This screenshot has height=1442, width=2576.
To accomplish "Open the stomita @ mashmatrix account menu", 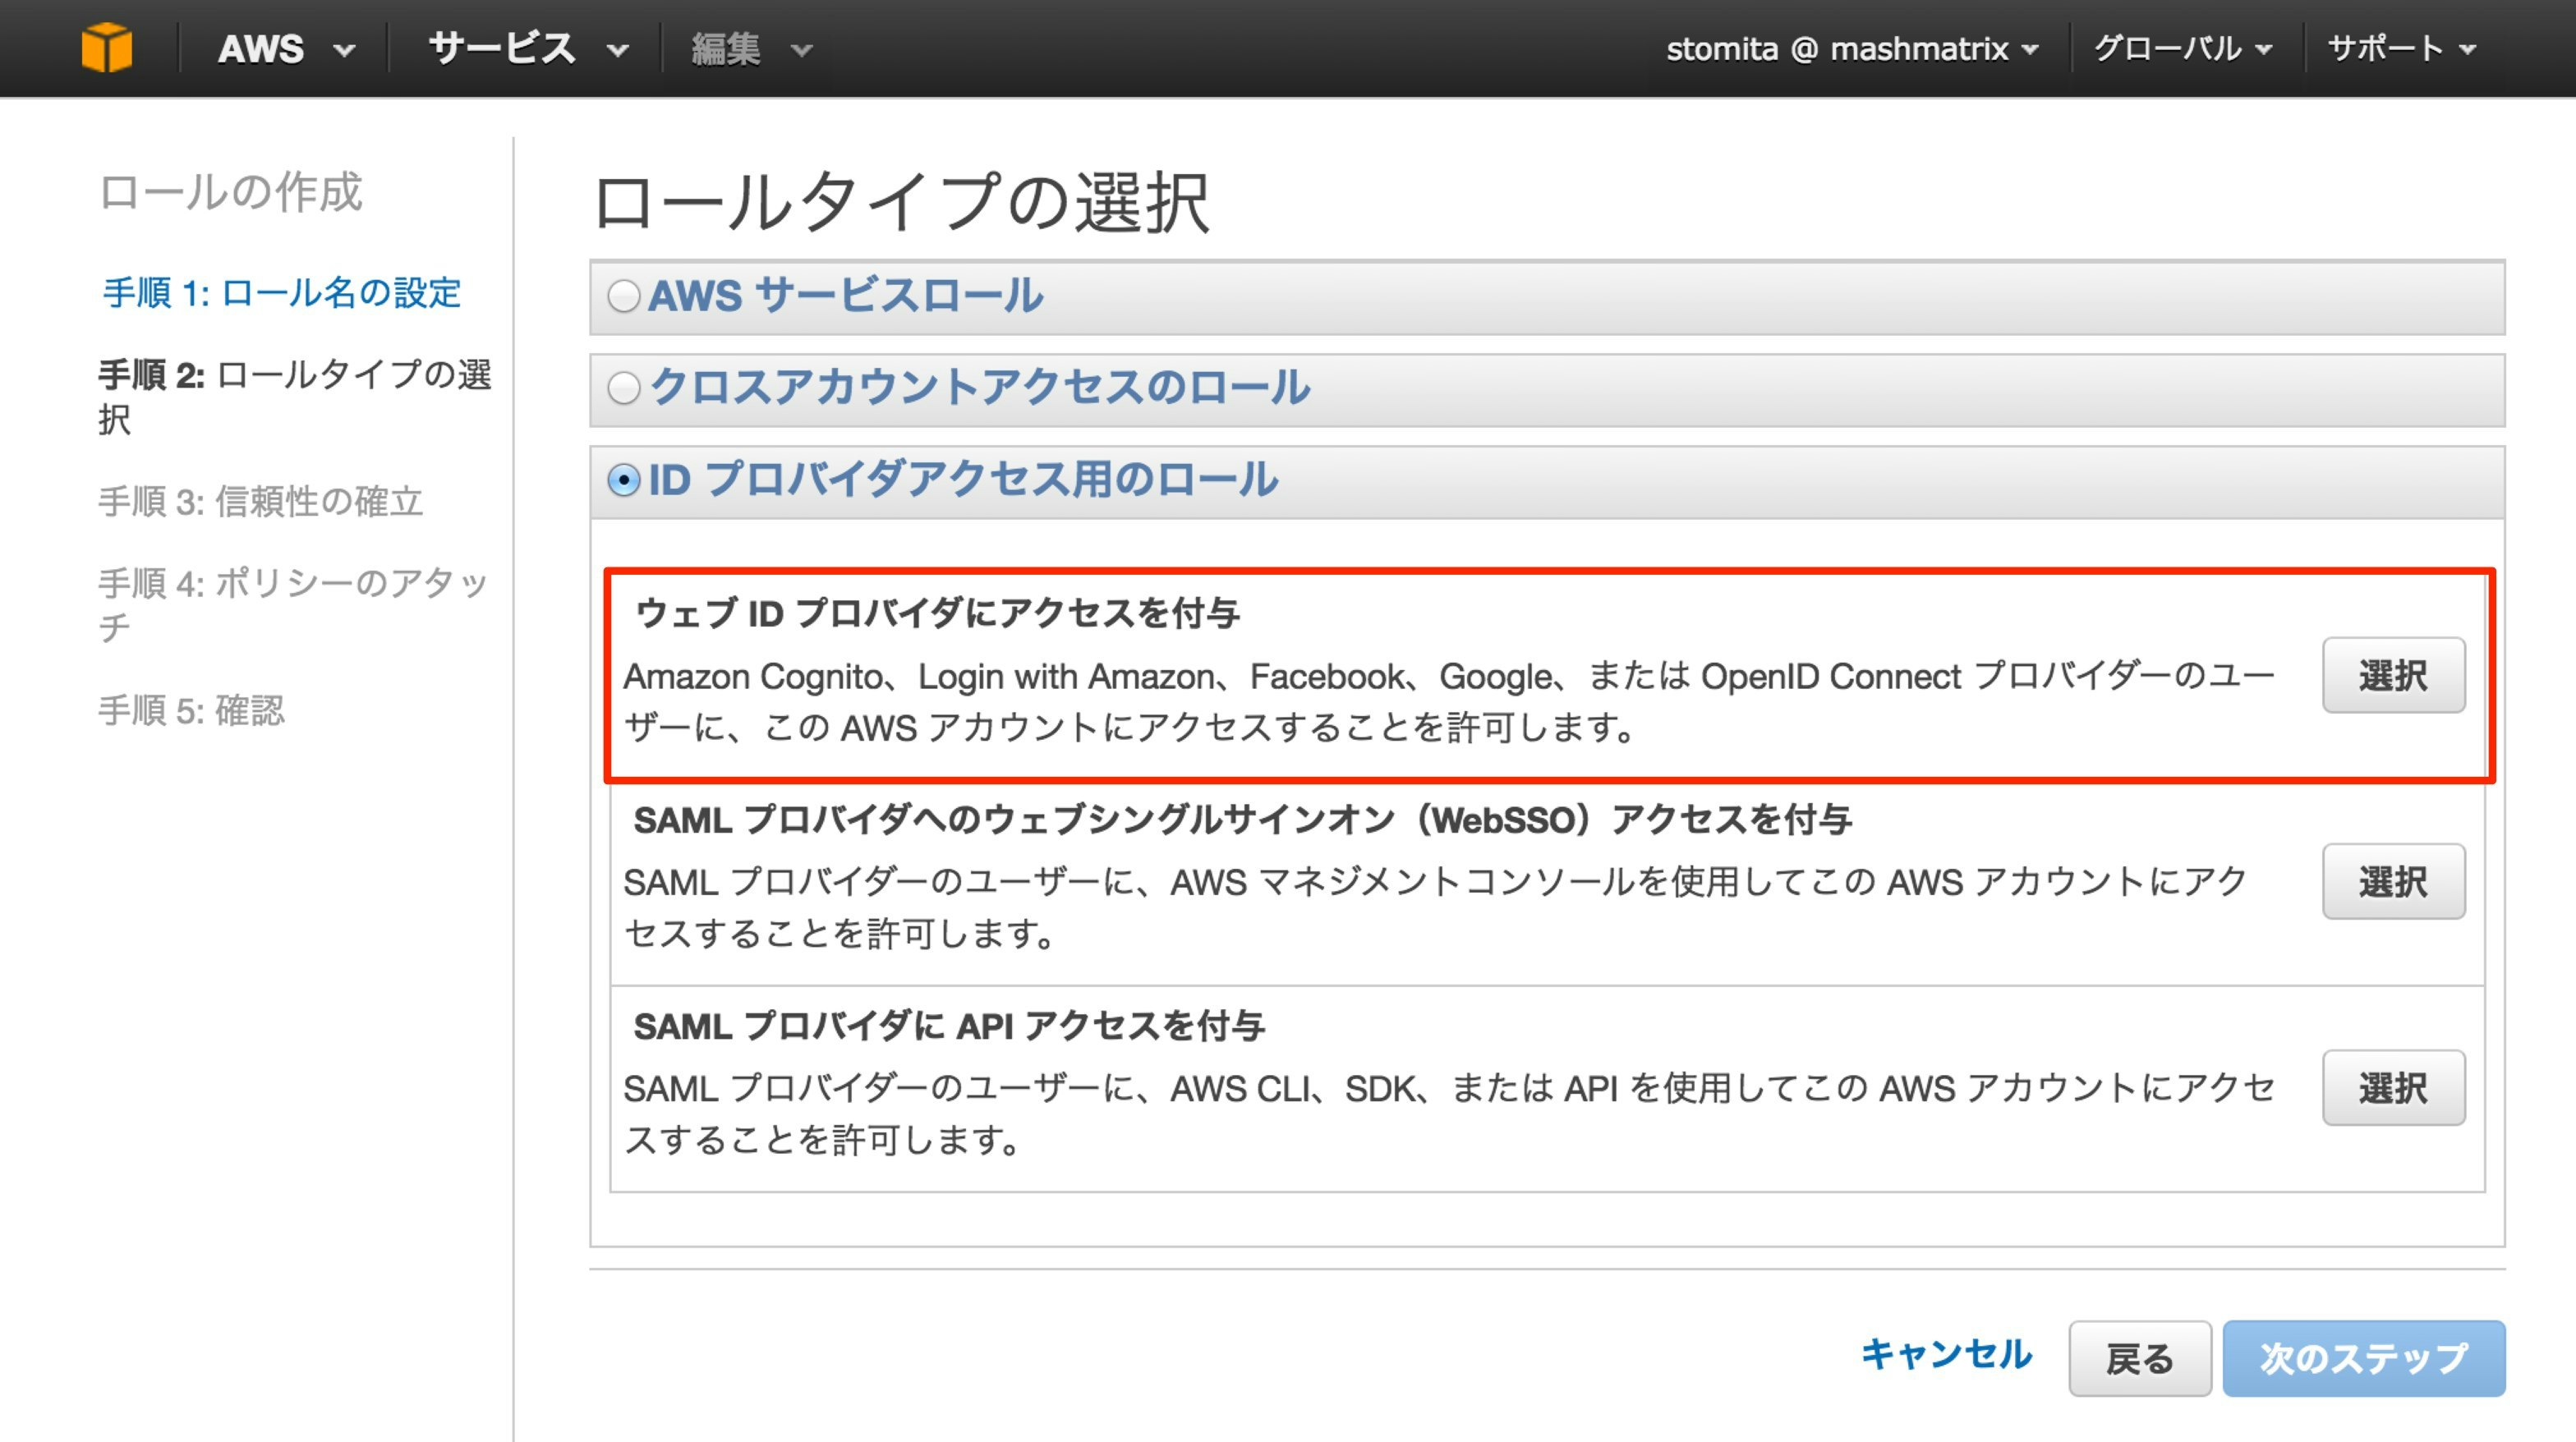I will (x=1851, y=48).
